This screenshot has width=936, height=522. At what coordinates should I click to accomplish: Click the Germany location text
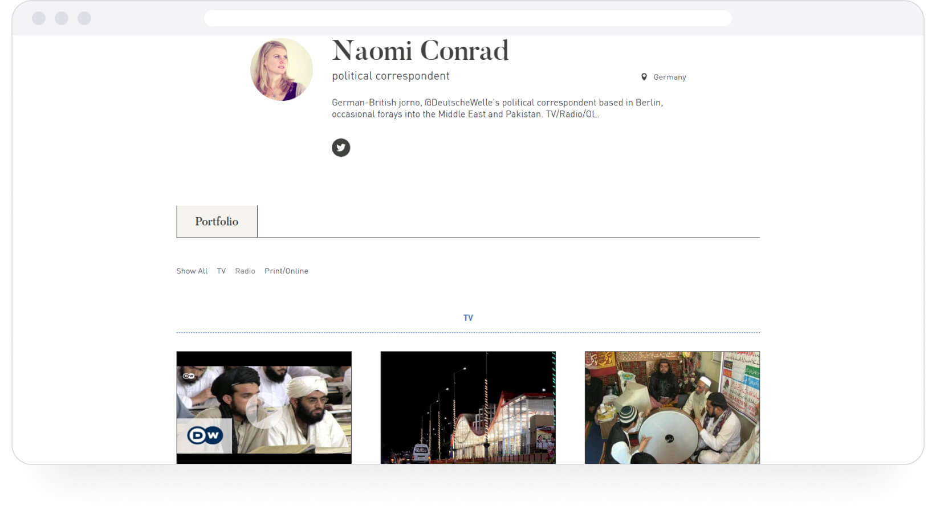[670, 77]
